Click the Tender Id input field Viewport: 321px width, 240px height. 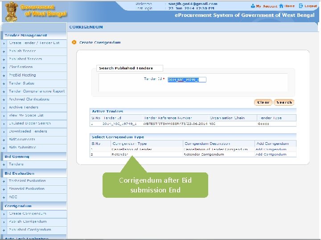tap(187, 80)
